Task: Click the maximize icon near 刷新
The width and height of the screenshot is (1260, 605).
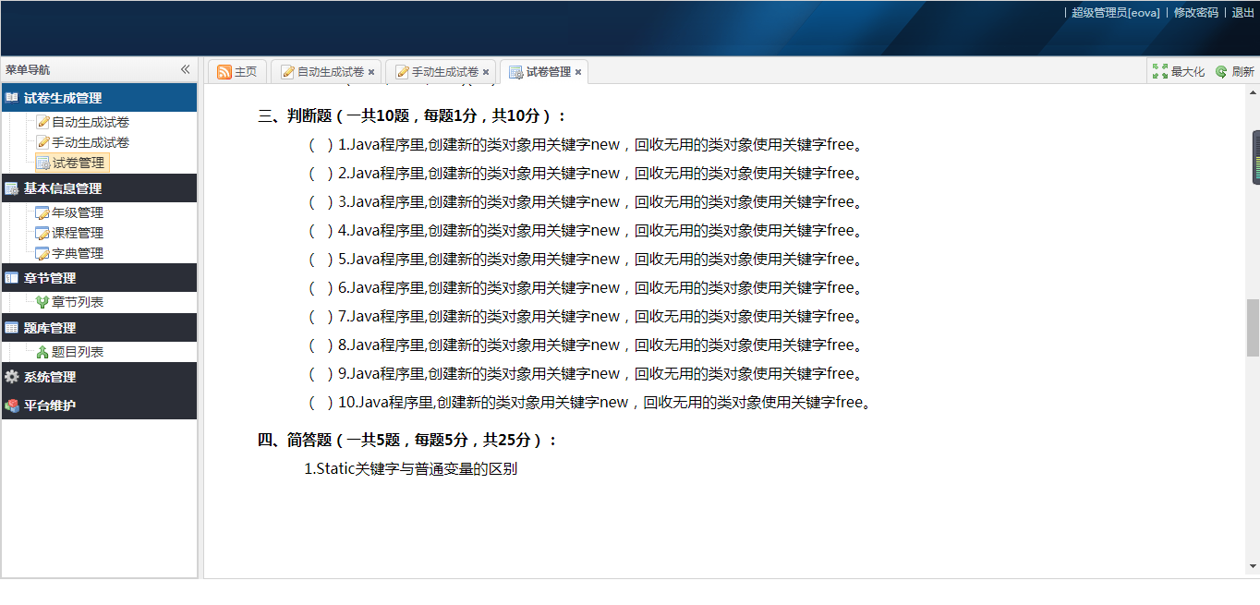Action: (1159, 70)
